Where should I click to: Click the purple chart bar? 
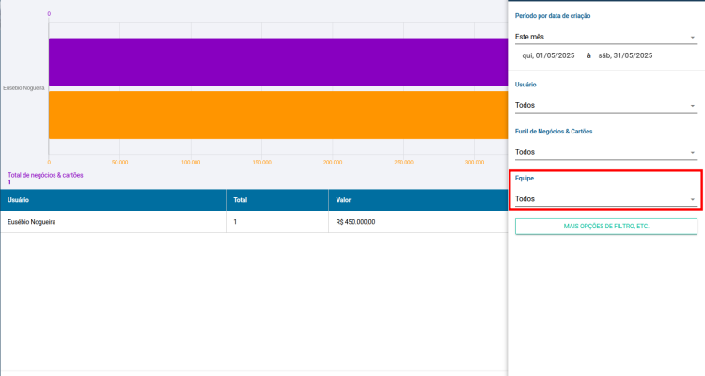pos(278,62)
